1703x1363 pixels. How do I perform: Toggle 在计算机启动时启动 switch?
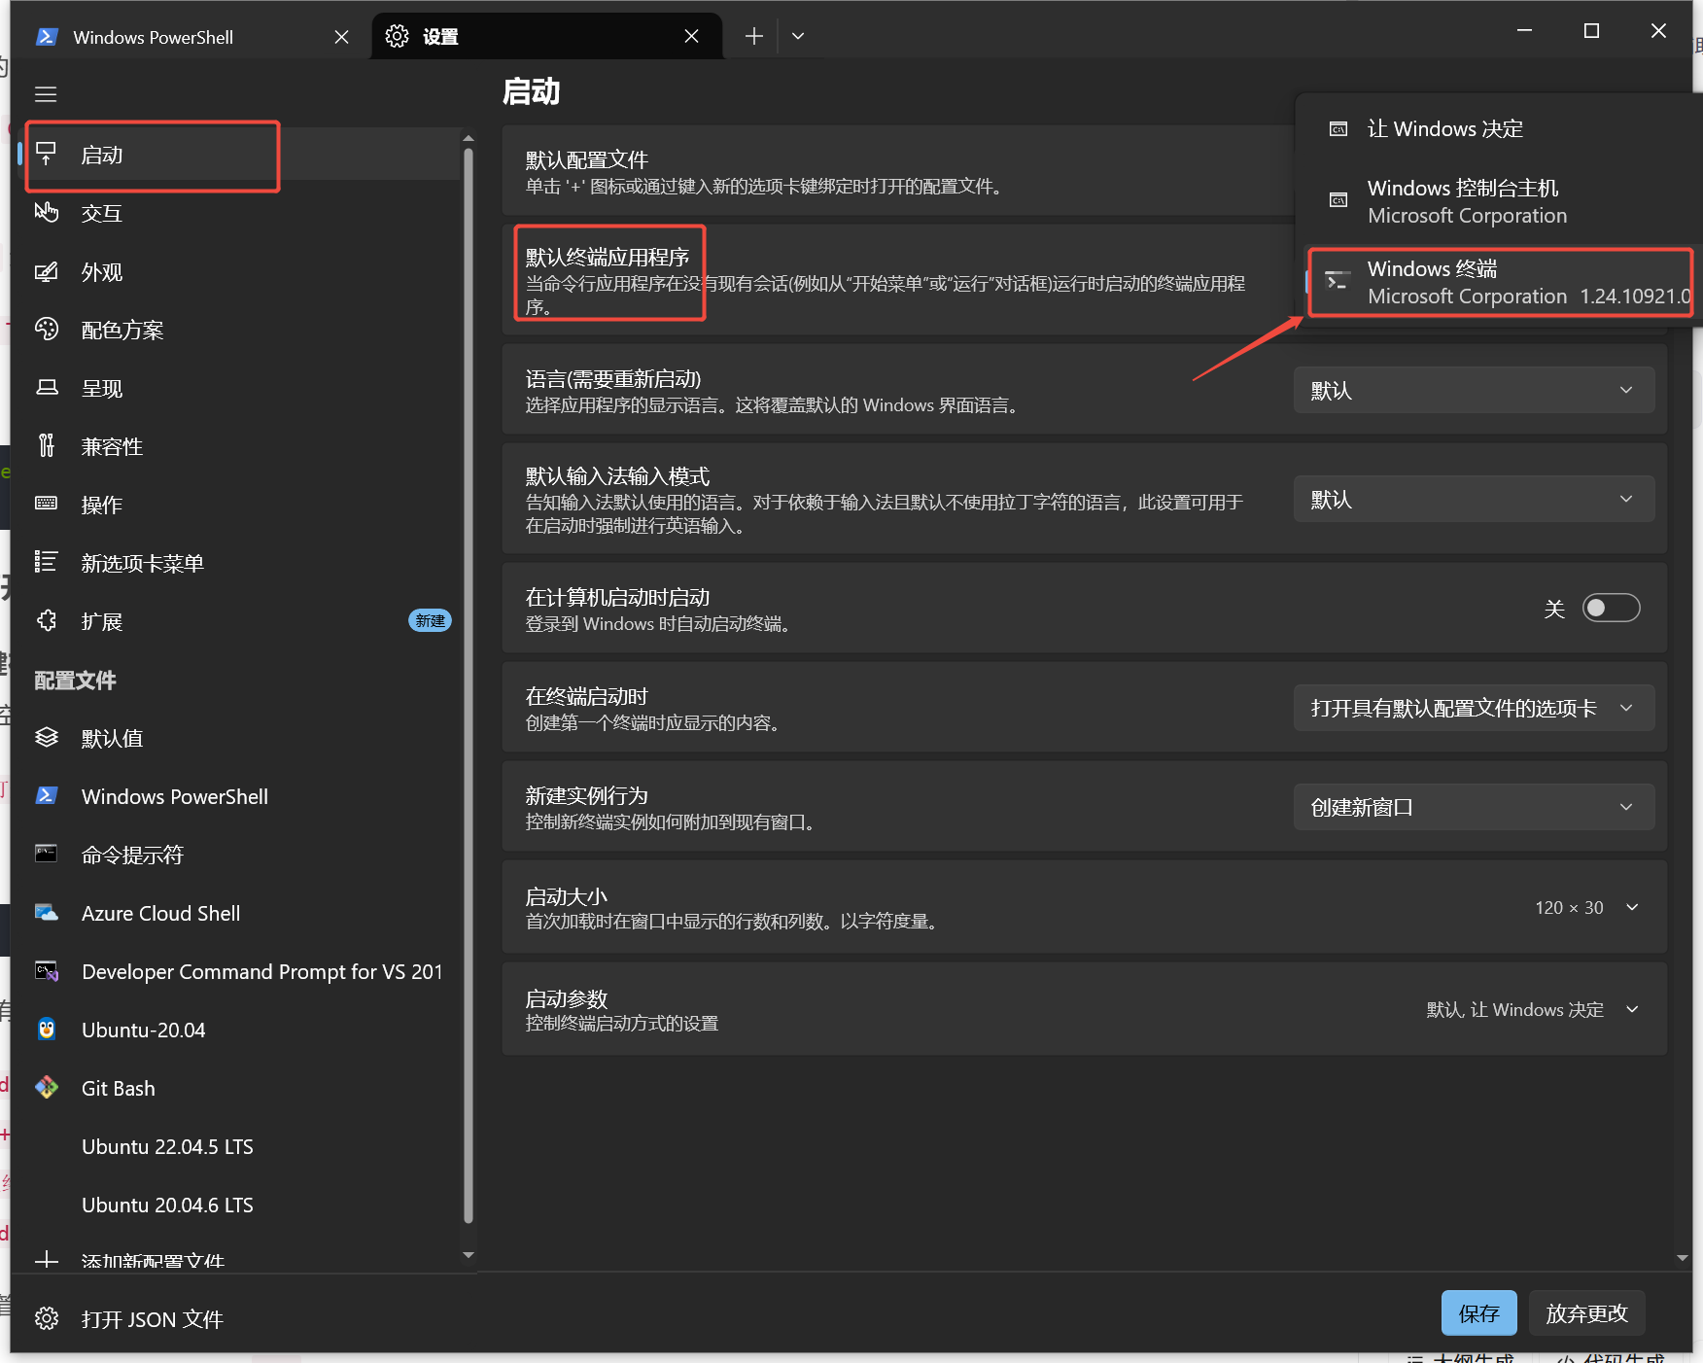coord(1611,608)
